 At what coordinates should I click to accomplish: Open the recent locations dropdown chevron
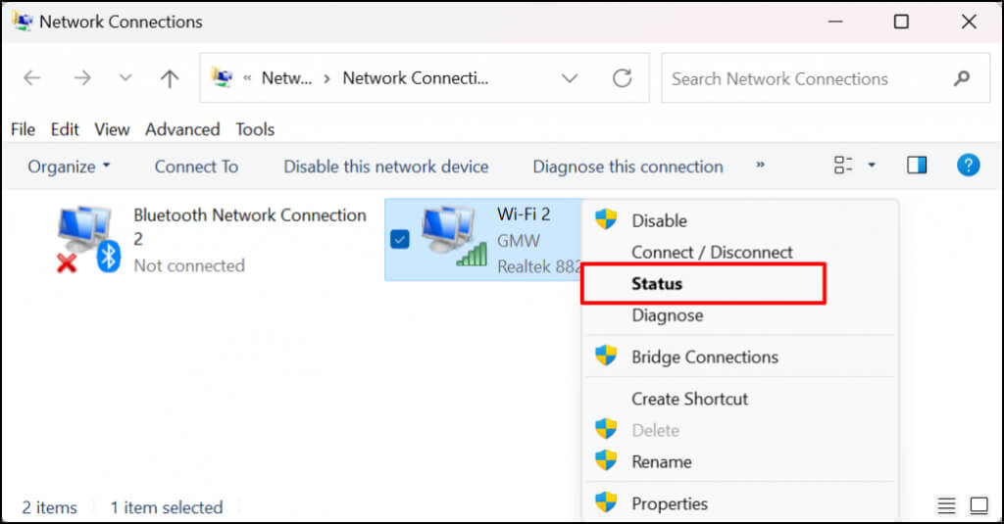[125, 79]
